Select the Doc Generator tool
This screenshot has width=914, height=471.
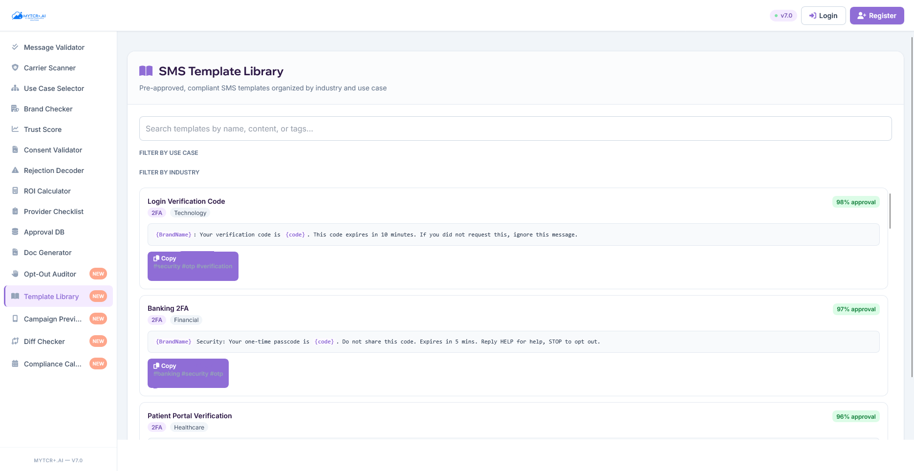(x=47, y=252)
